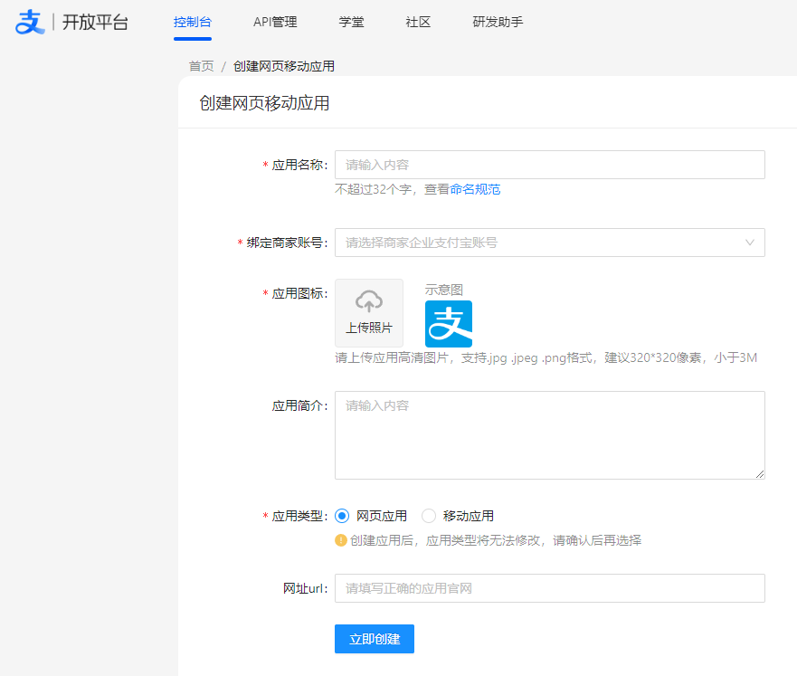Expand the merchant account dropdown arrow
The width and height of the screenshot is (797, 676).
click(x=750, y=243)
